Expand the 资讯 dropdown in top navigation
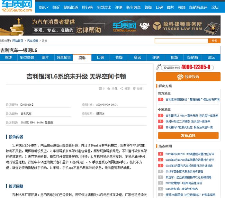The image size is (225, 198). click(43, 7)
